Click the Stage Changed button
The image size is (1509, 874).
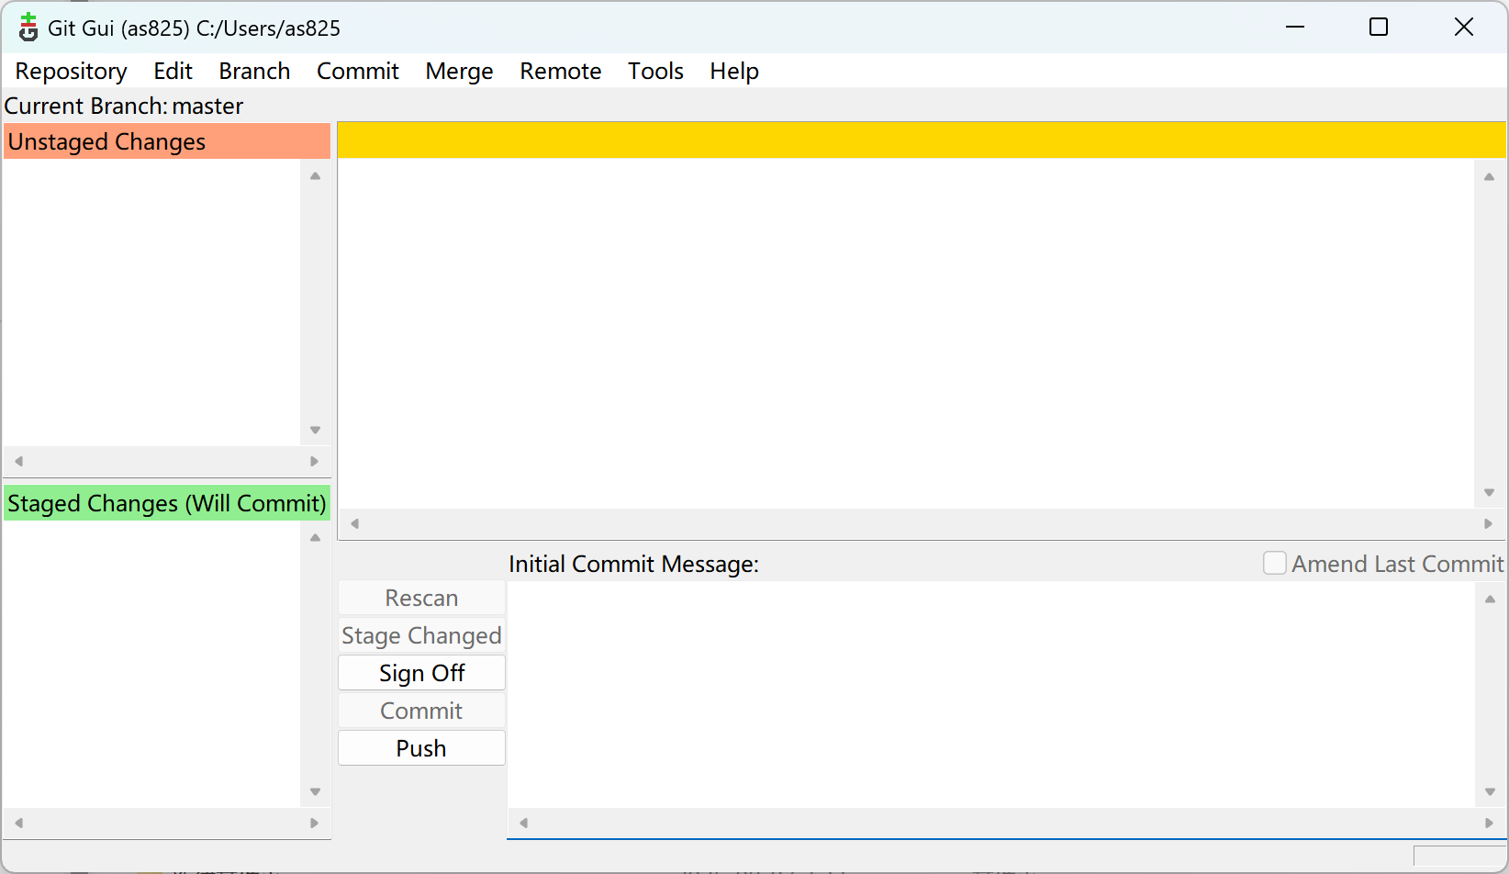tap(421, 635)
